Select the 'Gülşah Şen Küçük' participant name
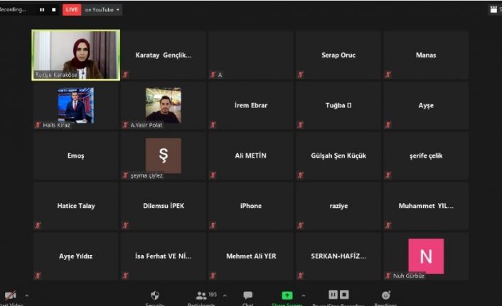This screenshot has height=306, width=502. click(x=338, y=155)
